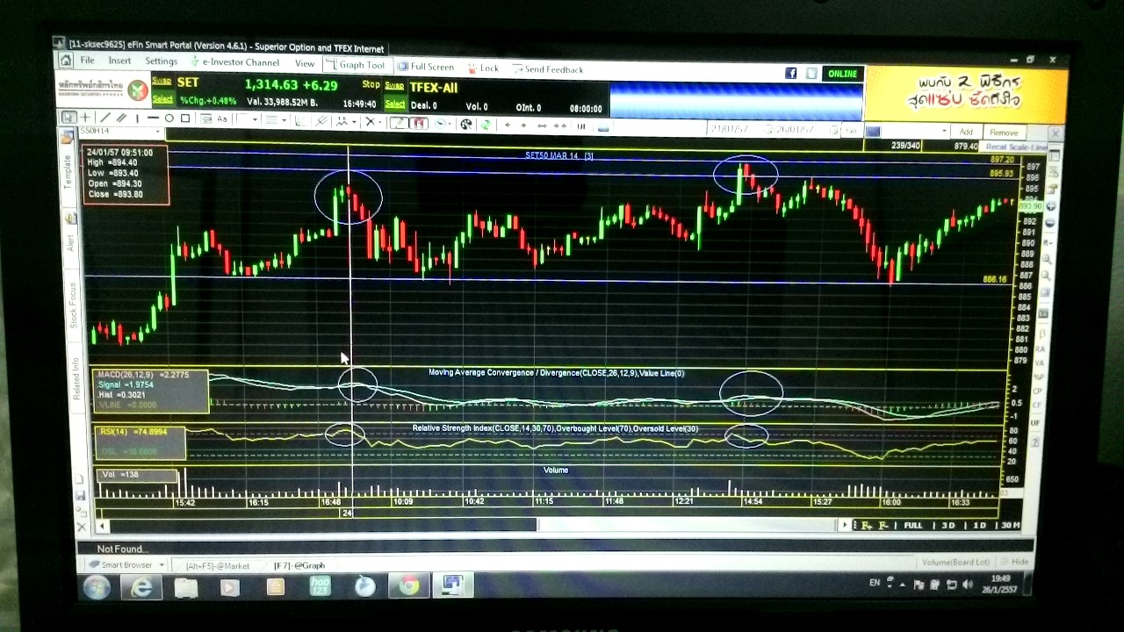Click the Add button
This screenshot has height=632, width=1124.
[x=966, y=132]
